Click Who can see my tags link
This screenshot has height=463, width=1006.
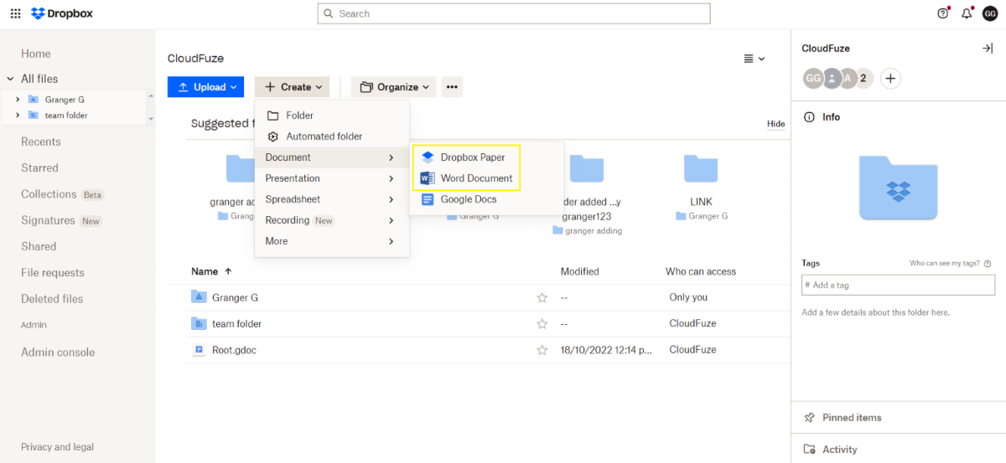click(x=944, y=263)
